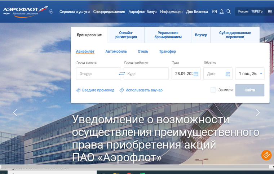Image resolution: width=274 pixels, height=174 pixels.
Task: Open the Россия region selector
Action: point(243,12)
